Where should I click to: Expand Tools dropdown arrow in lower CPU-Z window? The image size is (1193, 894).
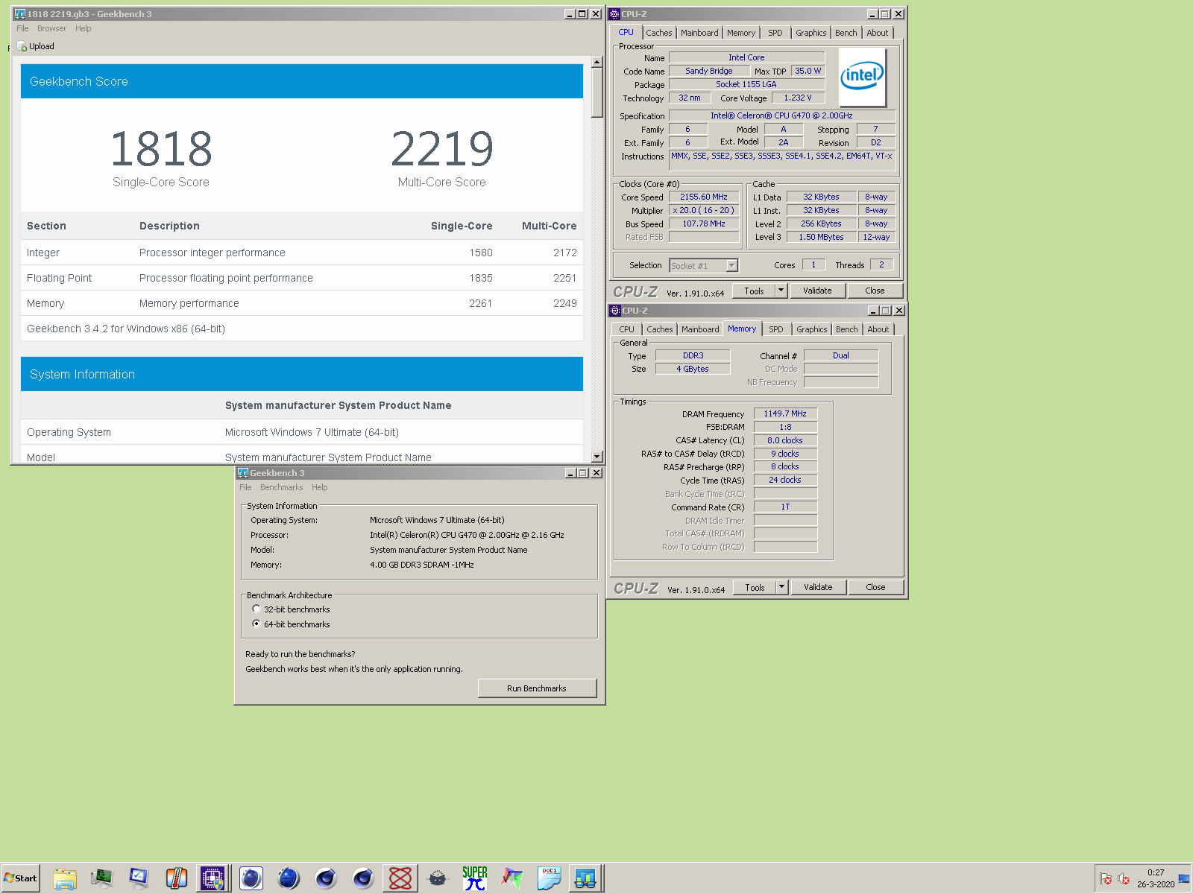782,587
